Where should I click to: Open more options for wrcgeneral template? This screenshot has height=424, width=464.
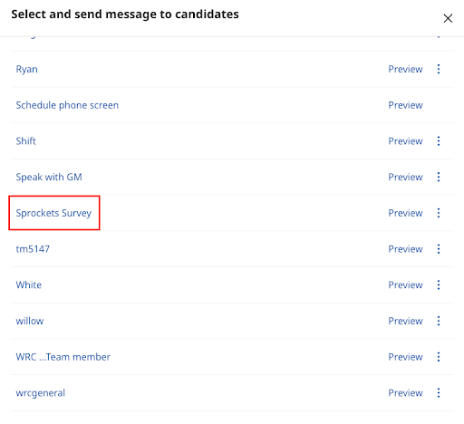439,393
